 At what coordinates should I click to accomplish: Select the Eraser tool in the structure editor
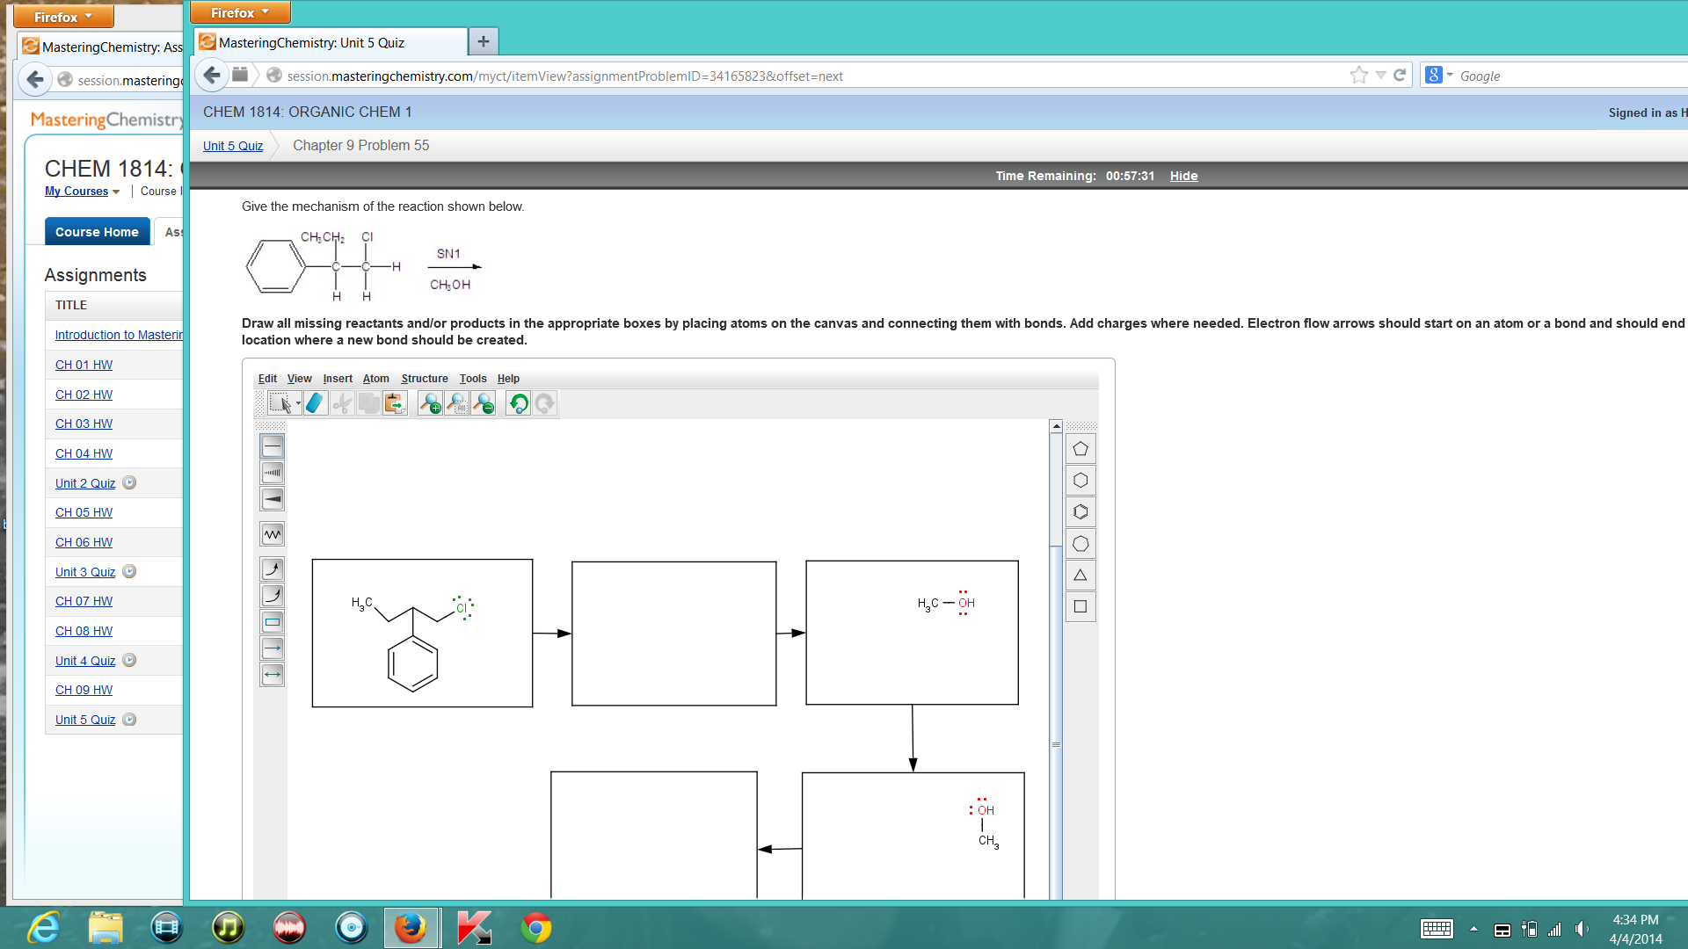click(316, 403)
